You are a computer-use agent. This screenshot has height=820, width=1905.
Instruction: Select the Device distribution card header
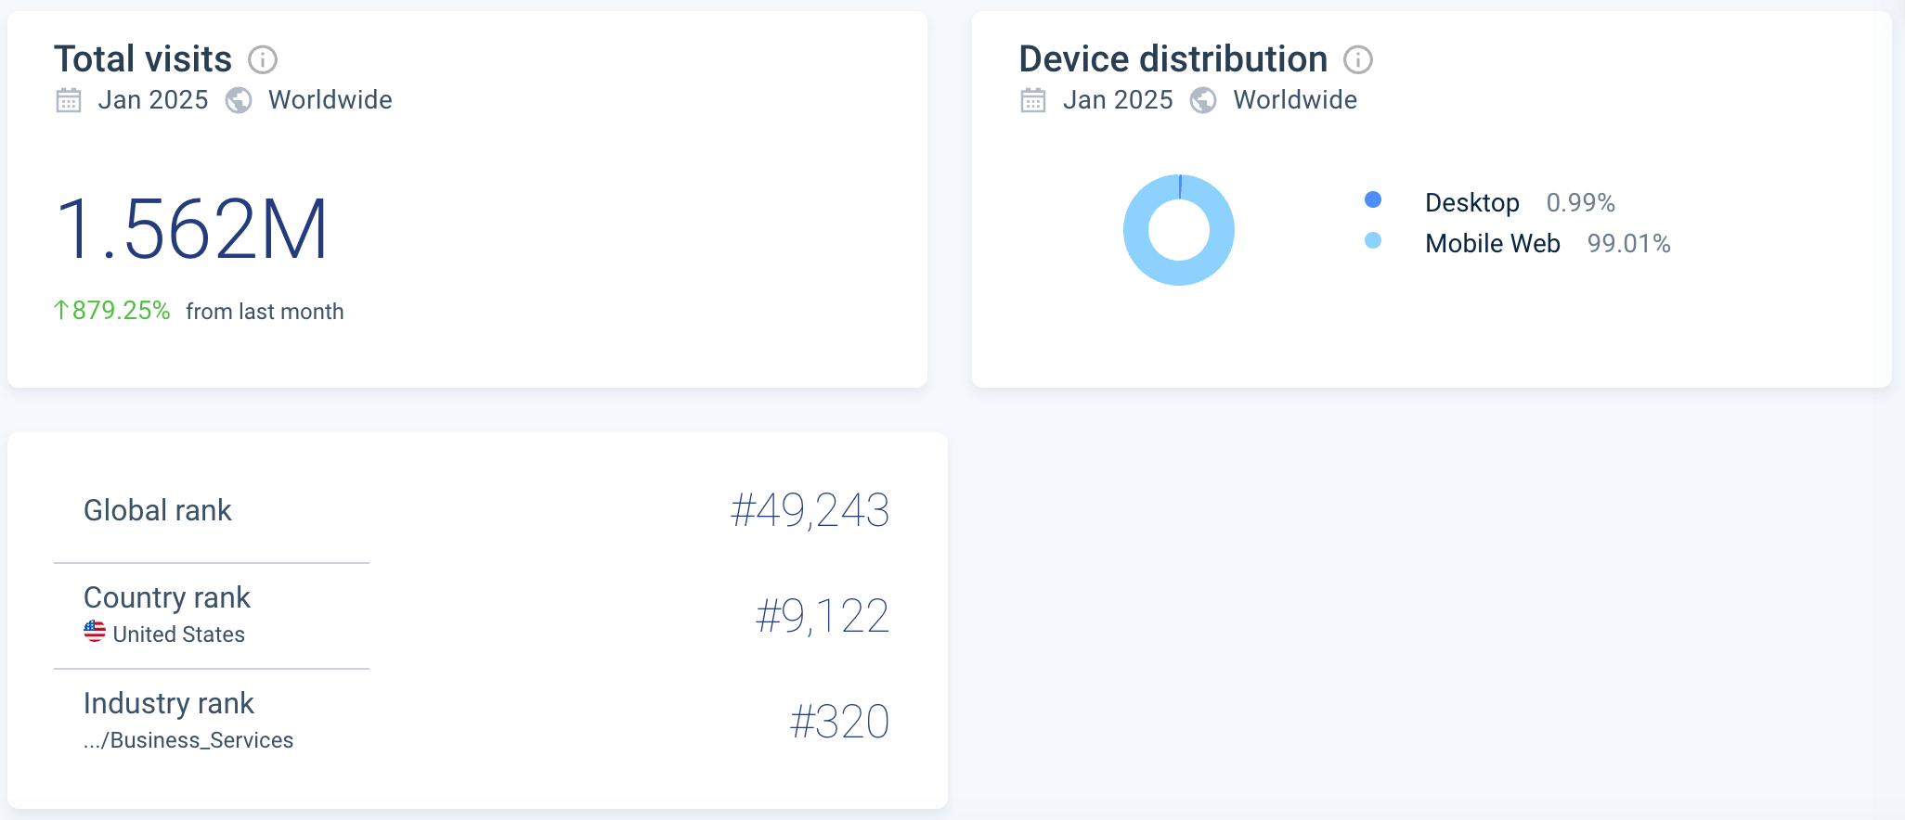coord(1173,58)
